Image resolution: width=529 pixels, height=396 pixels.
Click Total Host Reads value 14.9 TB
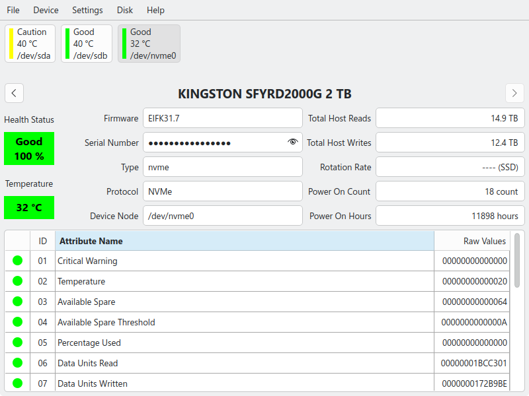450,118
